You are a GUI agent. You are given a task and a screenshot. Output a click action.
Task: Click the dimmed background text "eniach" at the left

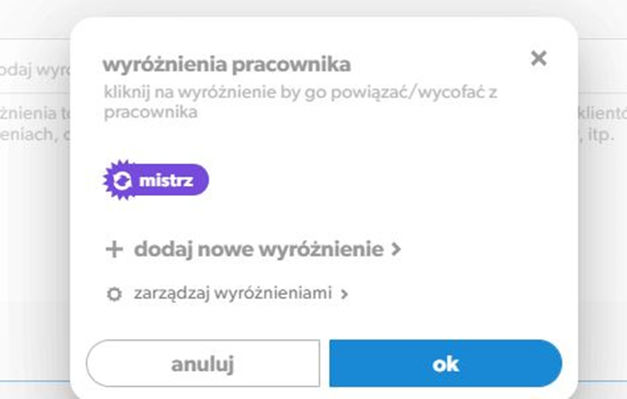pyautogui.click(x=27, y=134)
